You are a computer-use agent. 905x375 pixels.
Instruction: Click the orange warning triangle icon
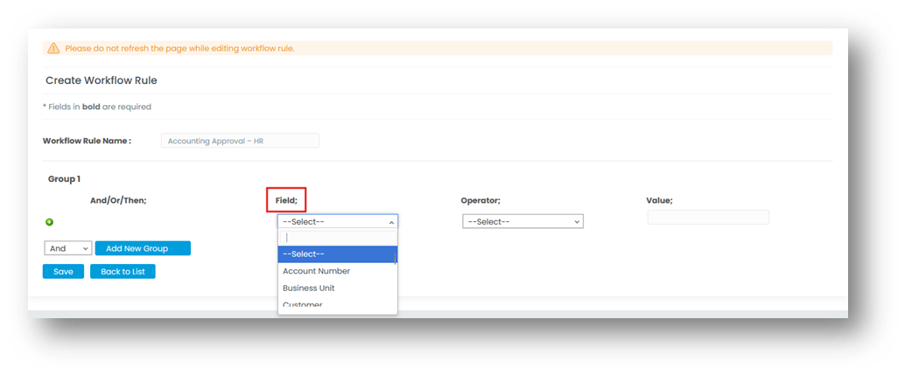coord(53,48)
